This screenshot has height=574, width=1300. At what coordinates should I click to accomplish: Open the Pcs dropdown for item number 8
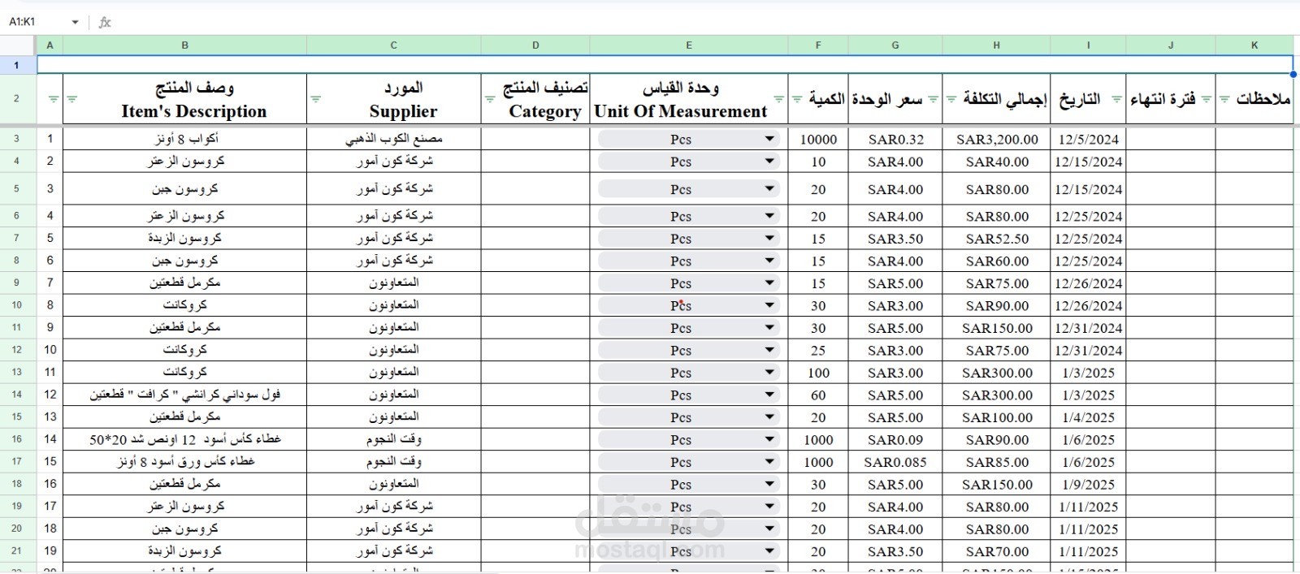click(769, 305)
